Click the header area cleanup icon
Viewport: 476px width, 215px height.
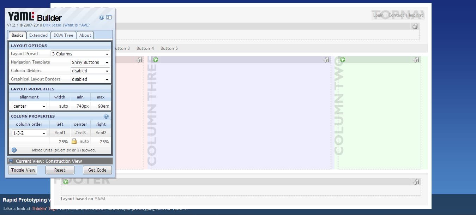click(415, 26)
